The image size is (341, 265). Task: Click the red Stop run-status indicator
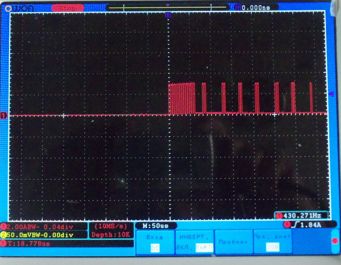coord(67,8)
